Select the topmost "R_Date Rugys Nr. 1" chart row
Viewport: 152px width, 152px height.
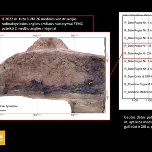pyautogui.click(x=138, y=23)
